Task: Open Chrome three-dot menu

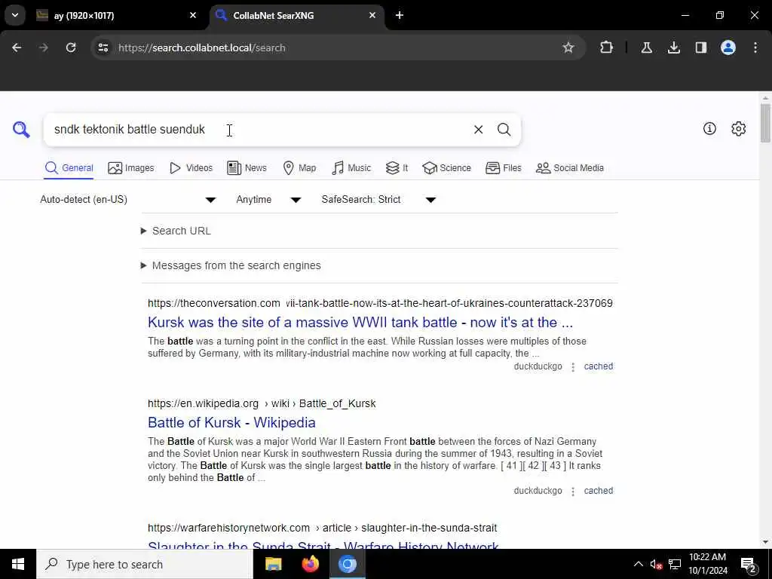Action: tap(755, 47)
